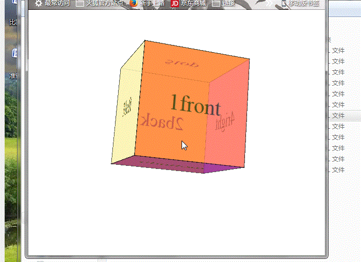
Task: Click the 链接 bookmark folder label
Action: 228,3
